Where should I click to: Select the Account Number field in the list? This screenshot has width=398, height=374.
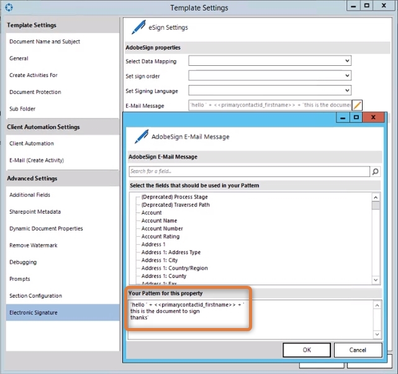coord(162,229)
